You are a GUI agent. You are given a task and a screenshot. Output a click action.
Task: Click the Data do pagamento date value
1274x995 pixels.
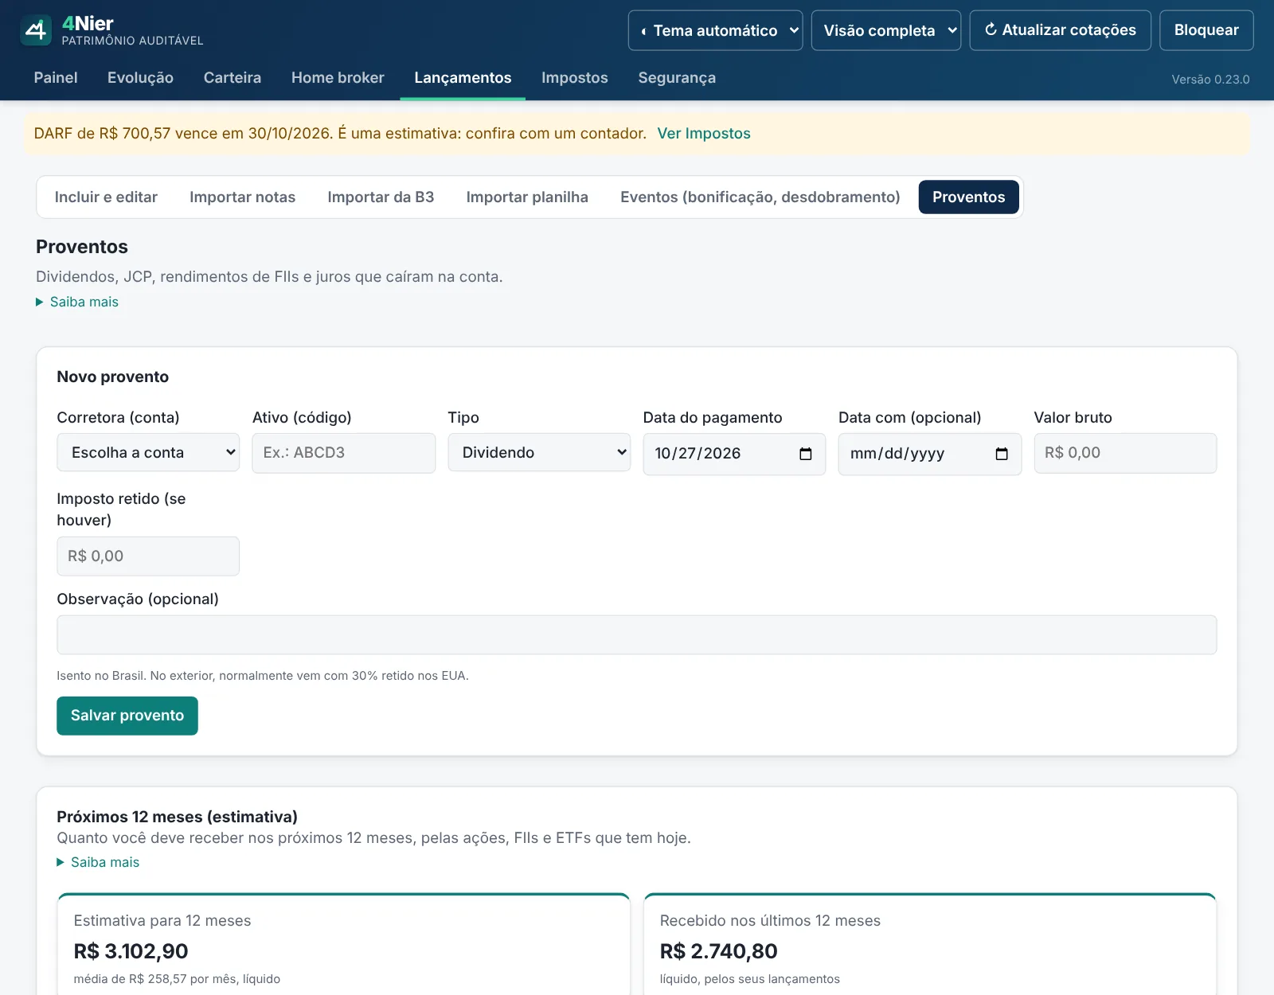tap(698, 454)
